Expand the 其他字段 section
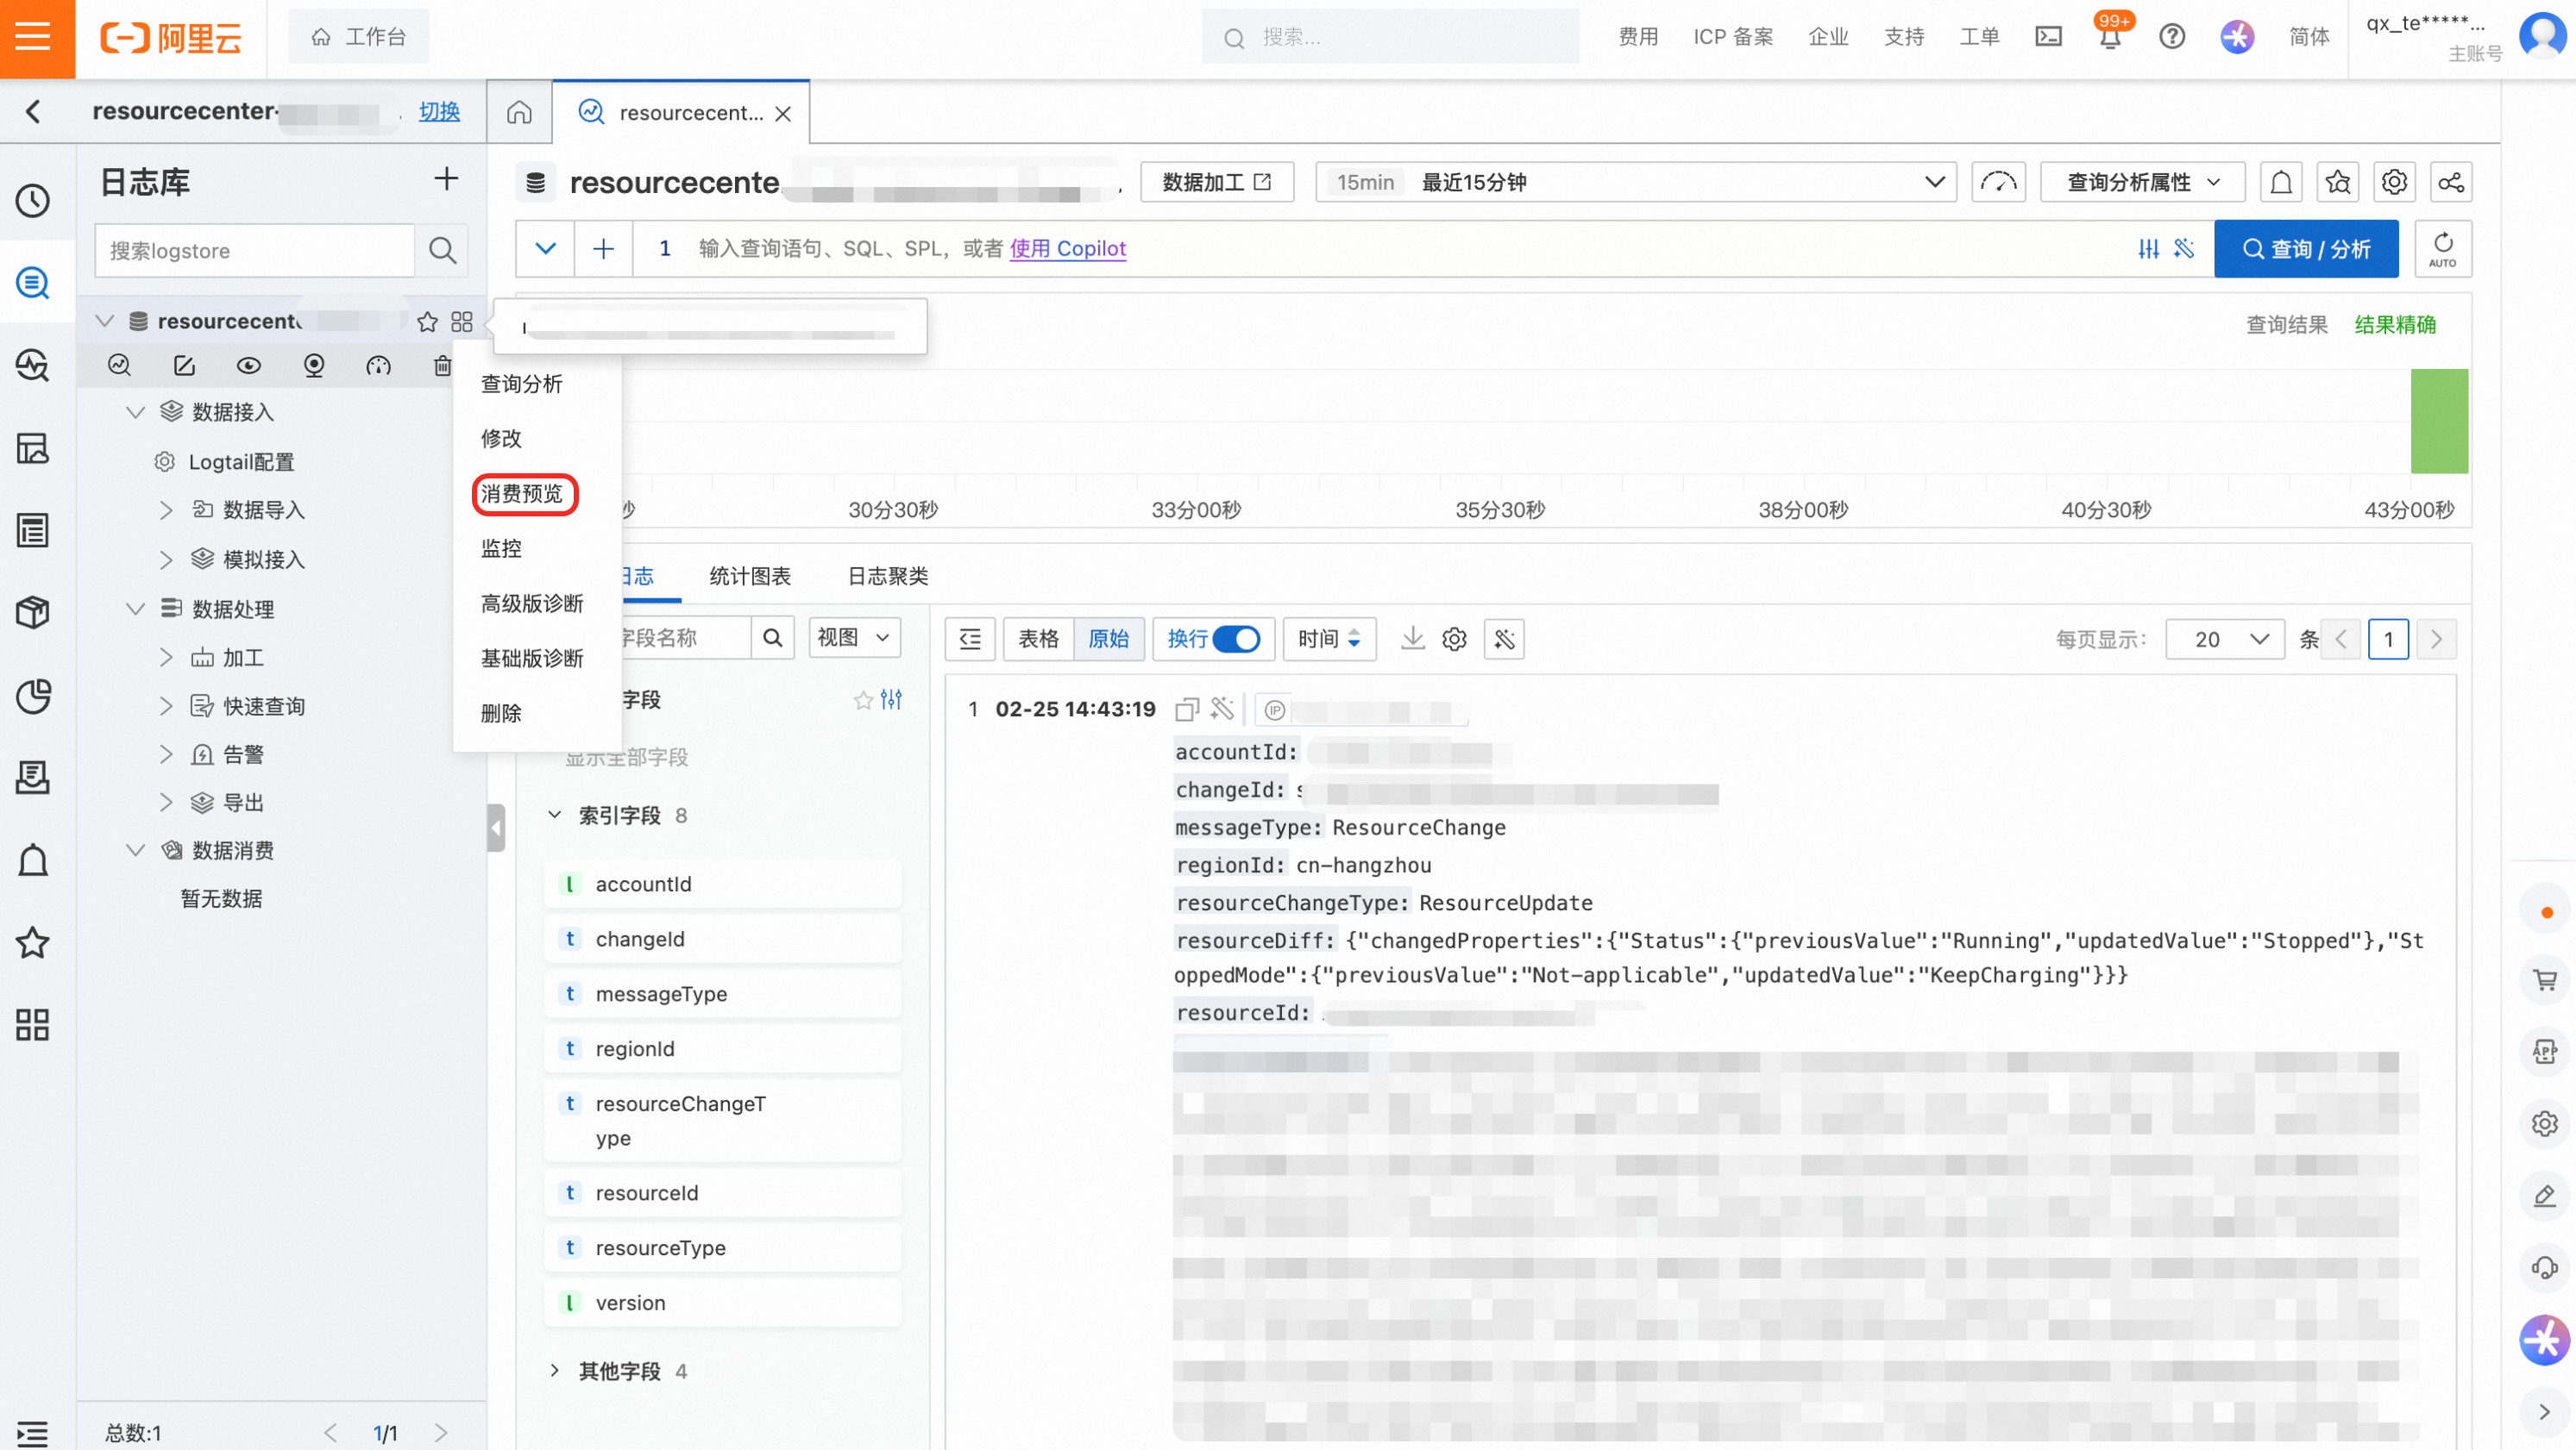Viewport: 2576px width, 1450px height. tap(555, 1370)
